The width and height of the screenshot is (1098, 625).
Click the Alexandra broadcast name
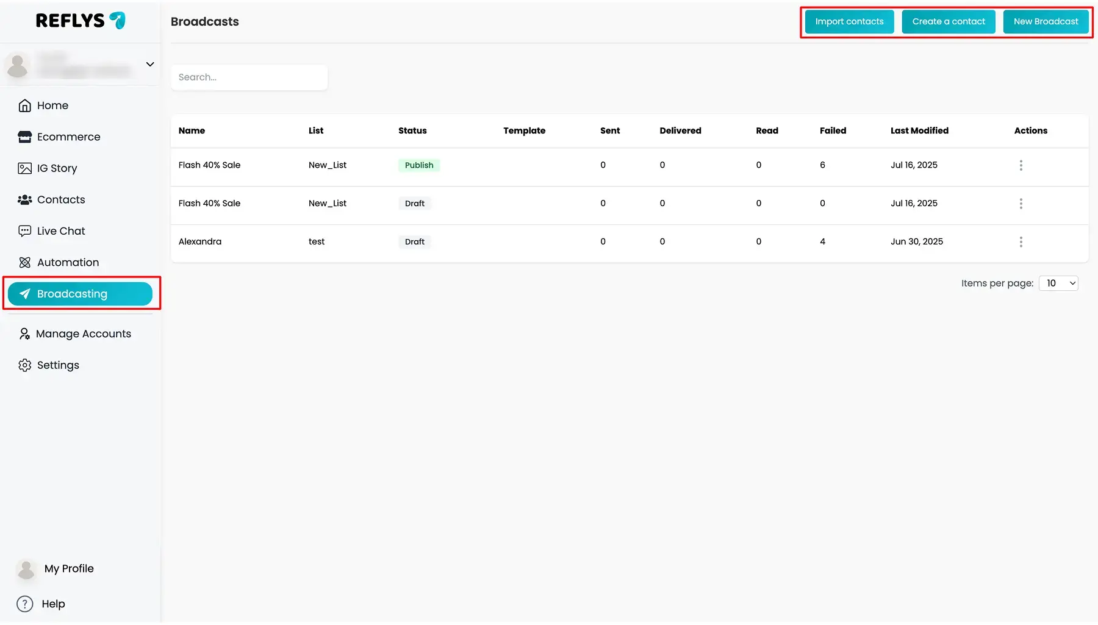(x=200, y=241)
